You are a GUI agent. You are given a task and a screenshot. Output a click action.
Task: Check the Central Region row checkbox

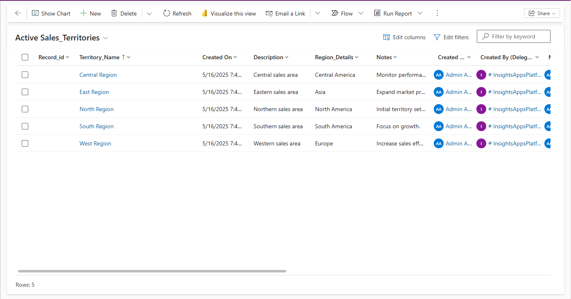25,75
